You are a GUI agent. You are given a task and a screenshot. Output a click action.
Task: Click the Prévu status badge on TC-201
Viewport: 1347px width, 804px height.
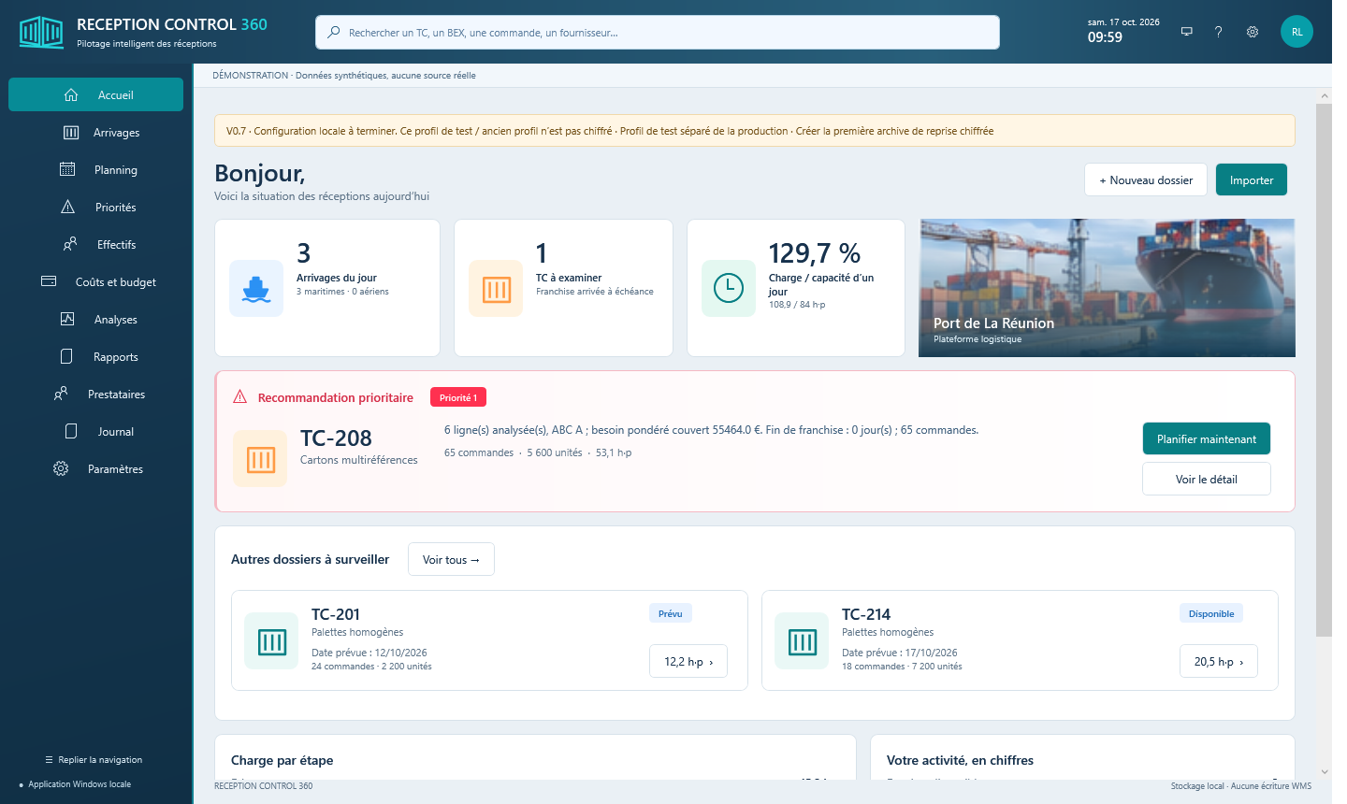pyautogui.click(x=671, y=613)
